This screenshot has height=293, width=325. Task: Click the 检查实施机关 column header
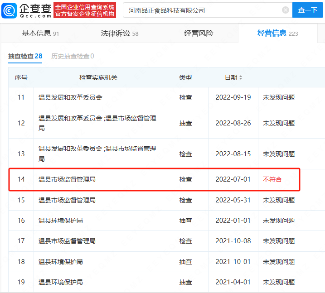[x=98, y=78]
